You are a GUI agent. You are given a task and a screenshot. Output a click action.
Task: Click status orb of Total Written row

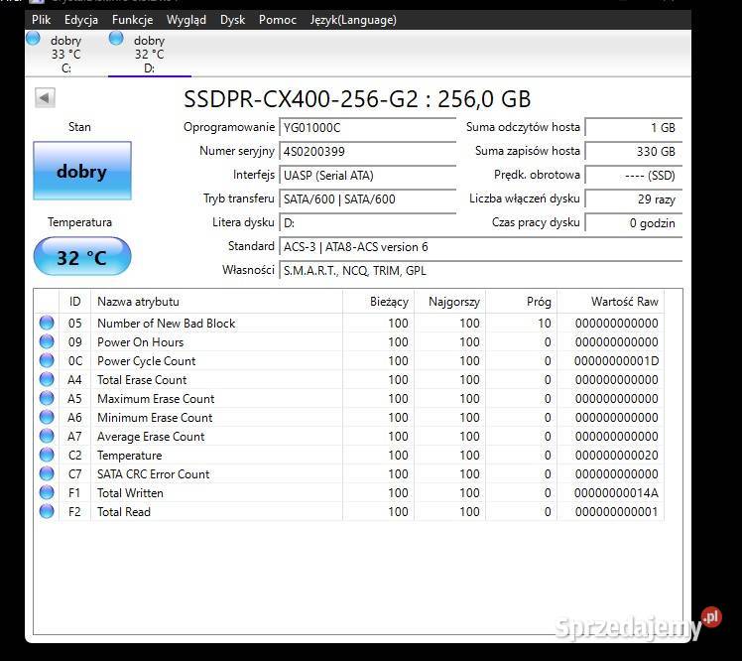click(47, 492)
